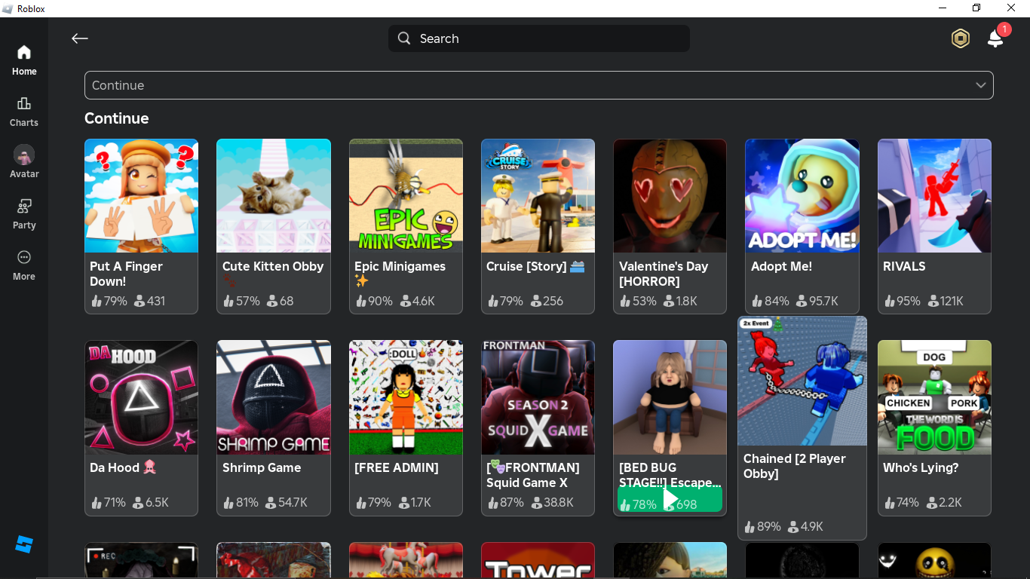This screenshot has width=1030, height=579.
Task: Click the Who's Lying? title text
Action: pos(921,467)
